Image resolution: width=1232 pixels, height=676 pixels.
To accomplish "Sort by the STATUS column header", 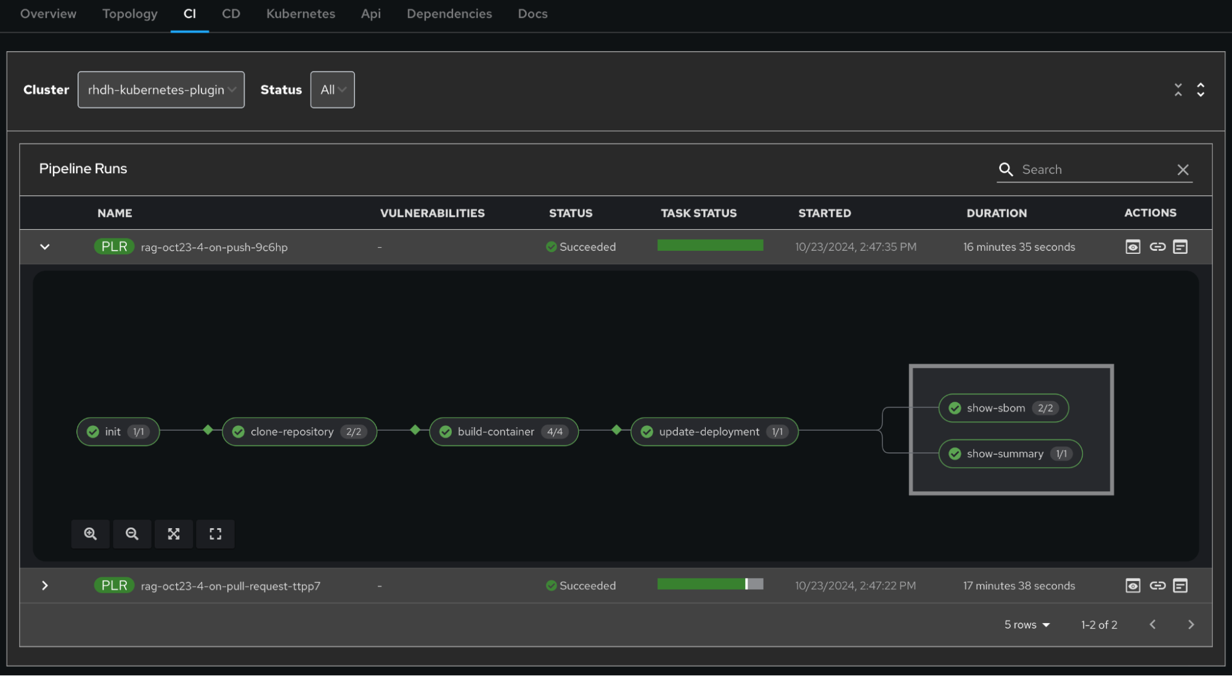I will tap(571, 213).
